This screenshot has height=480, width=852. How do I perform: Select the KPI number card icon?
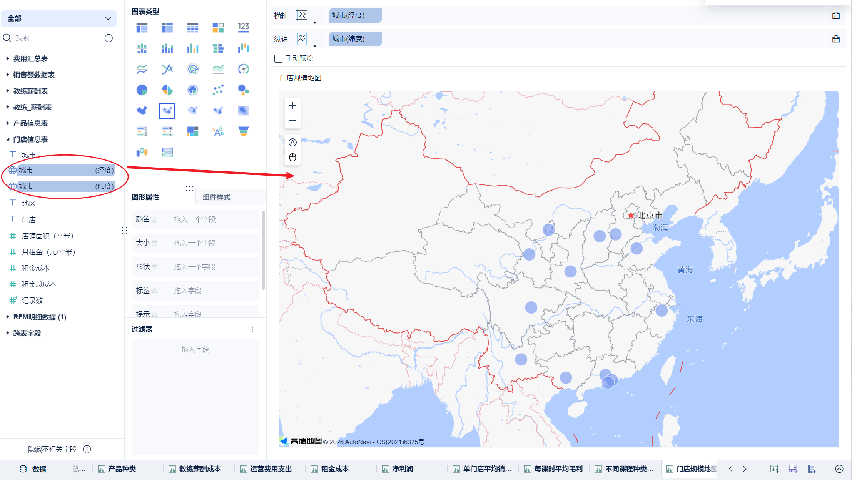(x=243, y=27)
